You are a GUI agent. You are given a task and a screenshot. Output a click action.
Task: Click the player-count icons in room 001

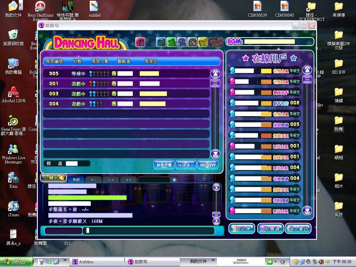99,84
